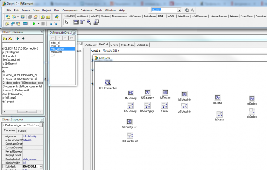The width and height of the screenshot is (267, 170).
Task: Switch to the OrdersMain editor tab
Action: (128, 45)
